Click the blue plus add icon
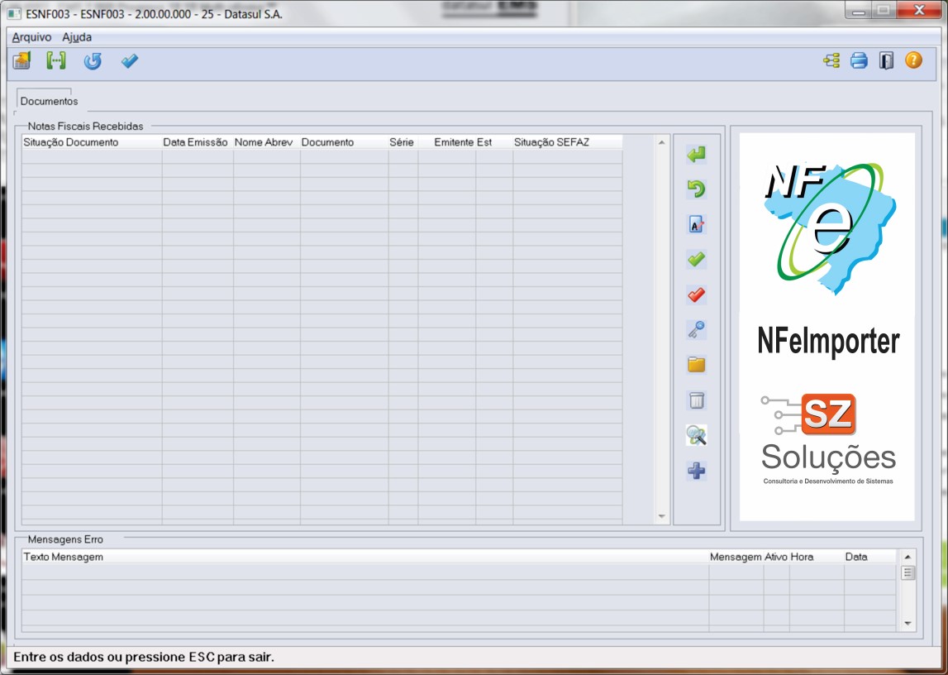Image resolution: width=948 pixels, height=675 pixels. point(697,471)
